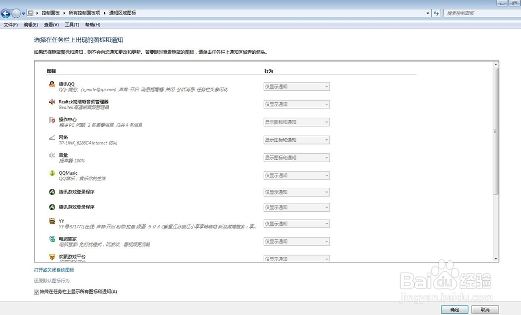Open the recent pages dropdown arrow
The height and width of the screenshot is (315, 521).
23,14
